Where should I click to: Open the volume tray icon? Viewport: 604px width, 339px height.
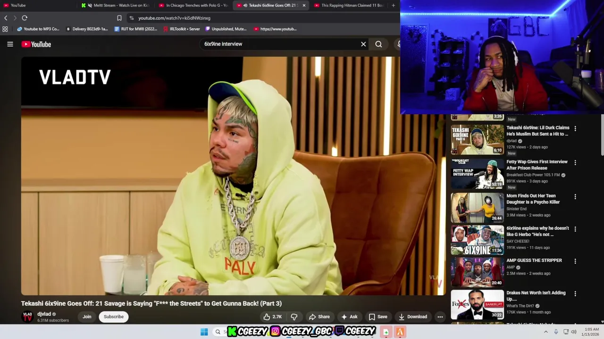click(x=574, y=332)
